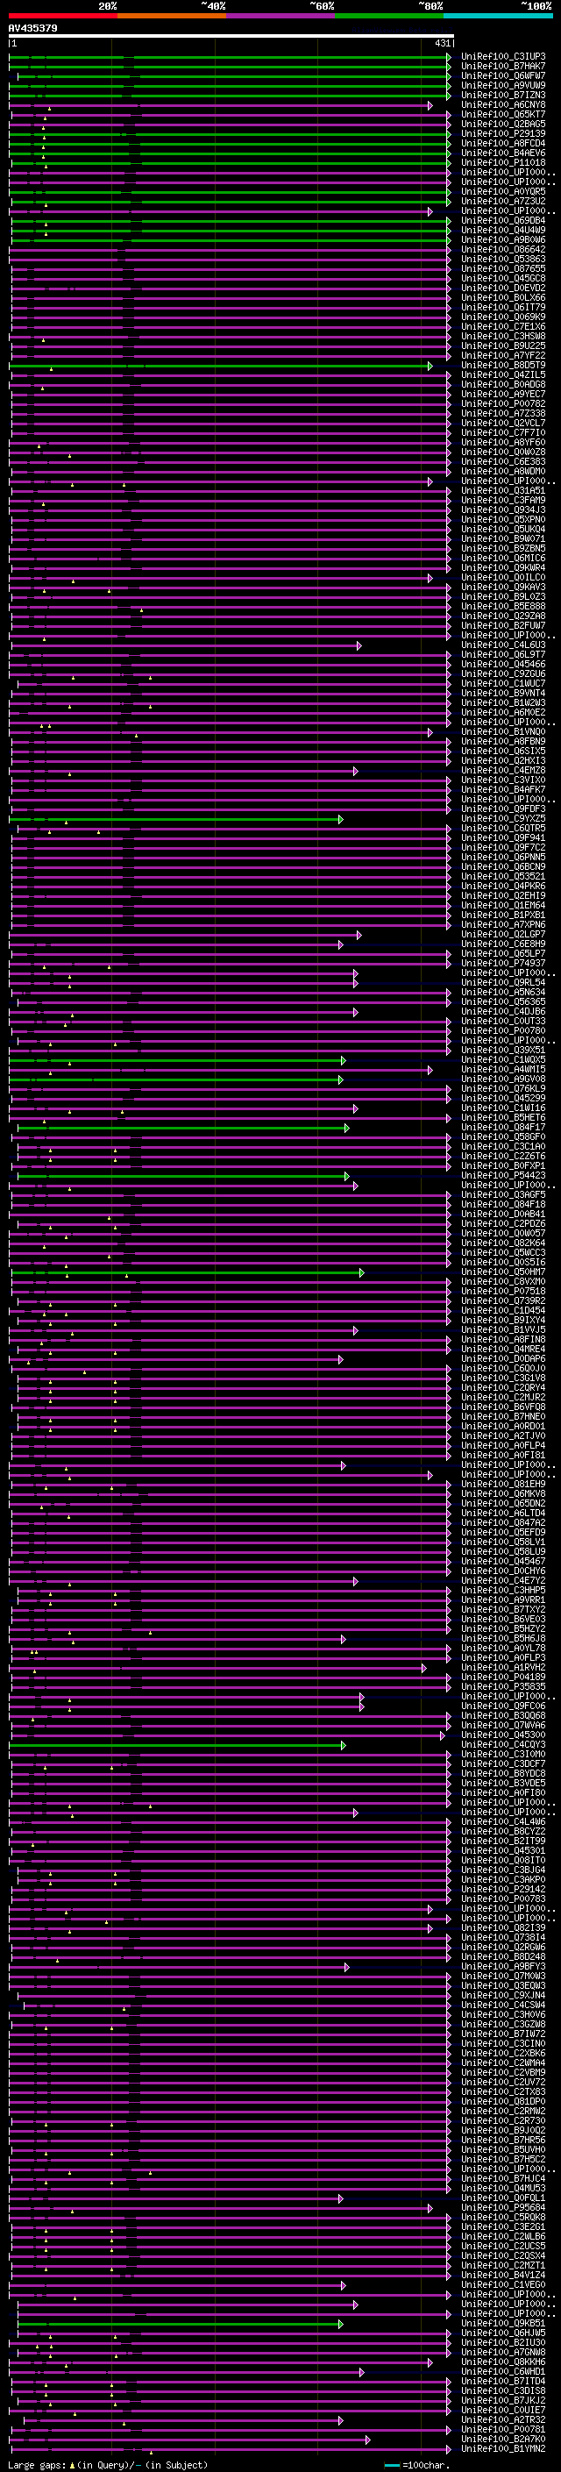The image size is (561, 2472).
Task: Select the label UniRef100_C6E383
Action: point(502,461)
